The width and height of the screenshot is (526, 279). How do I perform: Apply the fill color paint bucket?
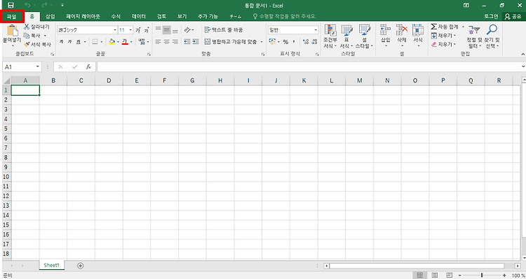[x=112, y=42]
